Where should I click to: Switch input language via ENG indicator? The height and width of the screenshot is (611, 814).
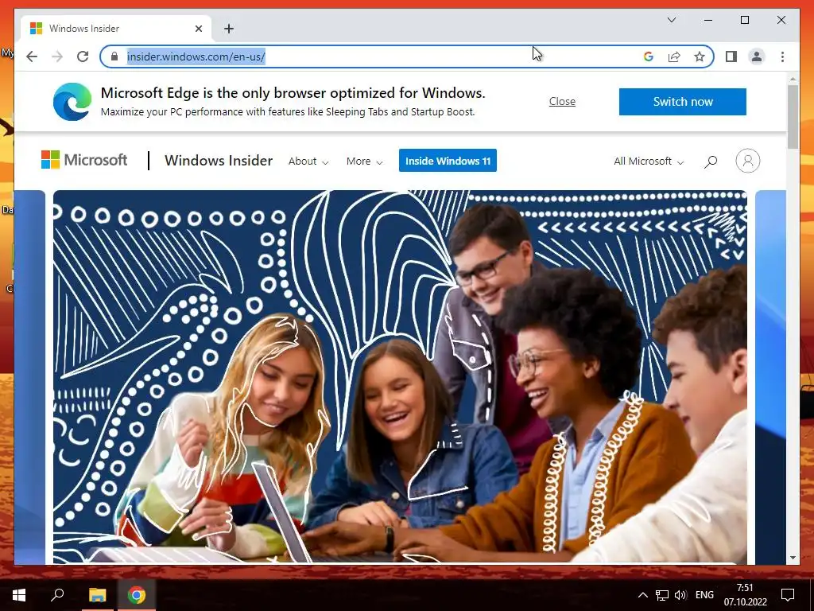pyautogui.click(x=704, y=595)
